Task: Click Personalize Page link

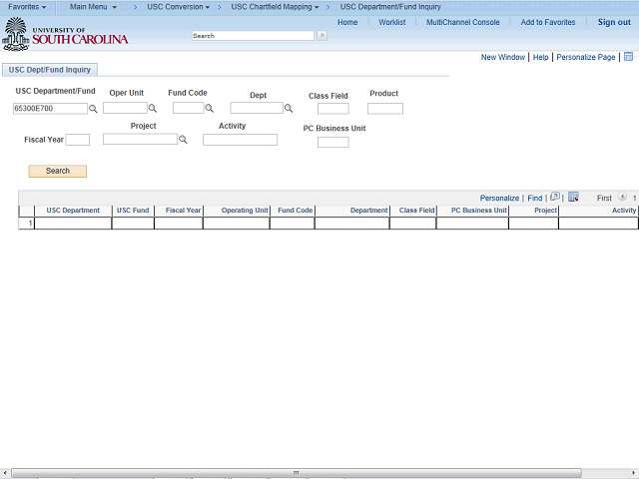Action: 586,57
